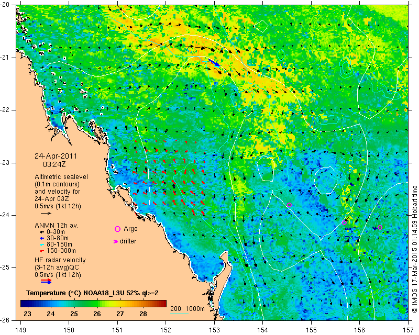419x335 pixels.
Task: Click the black 0-30m legend arrow
Action: coord(42,232)
